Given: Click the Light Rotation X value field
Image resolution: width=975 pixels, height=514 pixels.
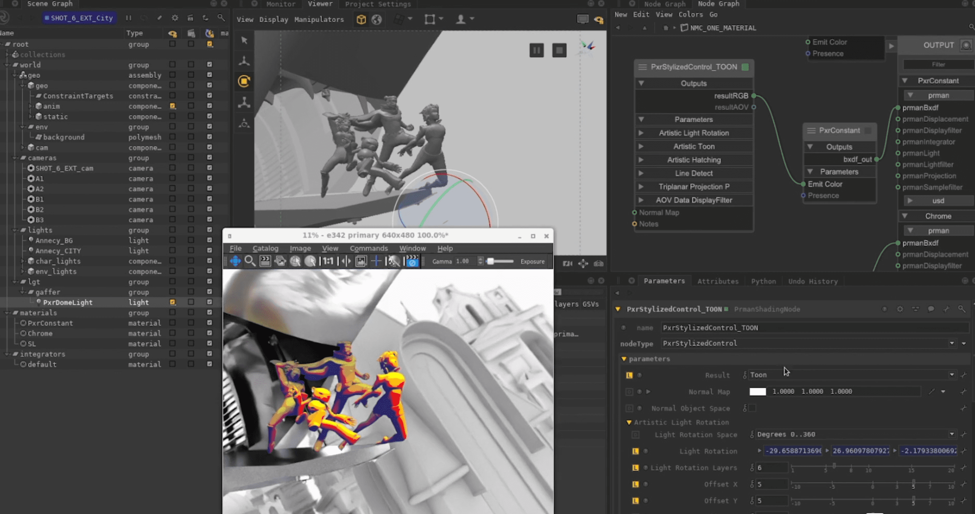Looking at the screenshot, I should pyautogui.click(x=793, y=451).
